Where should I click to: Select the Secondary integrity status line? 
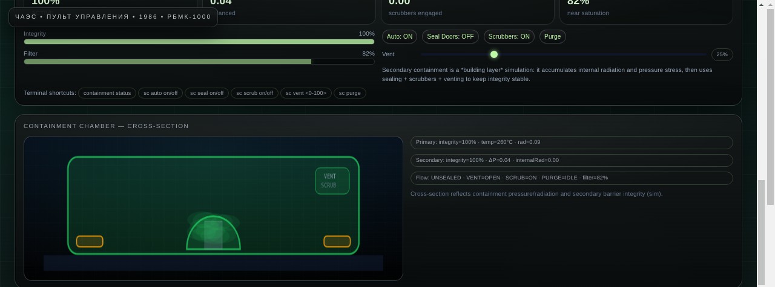[572, 160]
